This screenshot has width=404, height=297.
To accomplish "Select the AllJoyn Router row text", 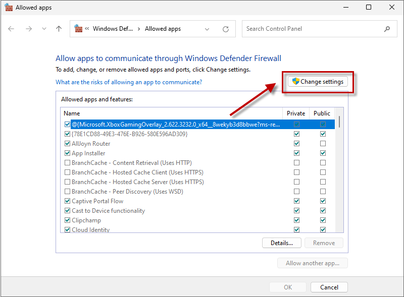I will (91, 144).
